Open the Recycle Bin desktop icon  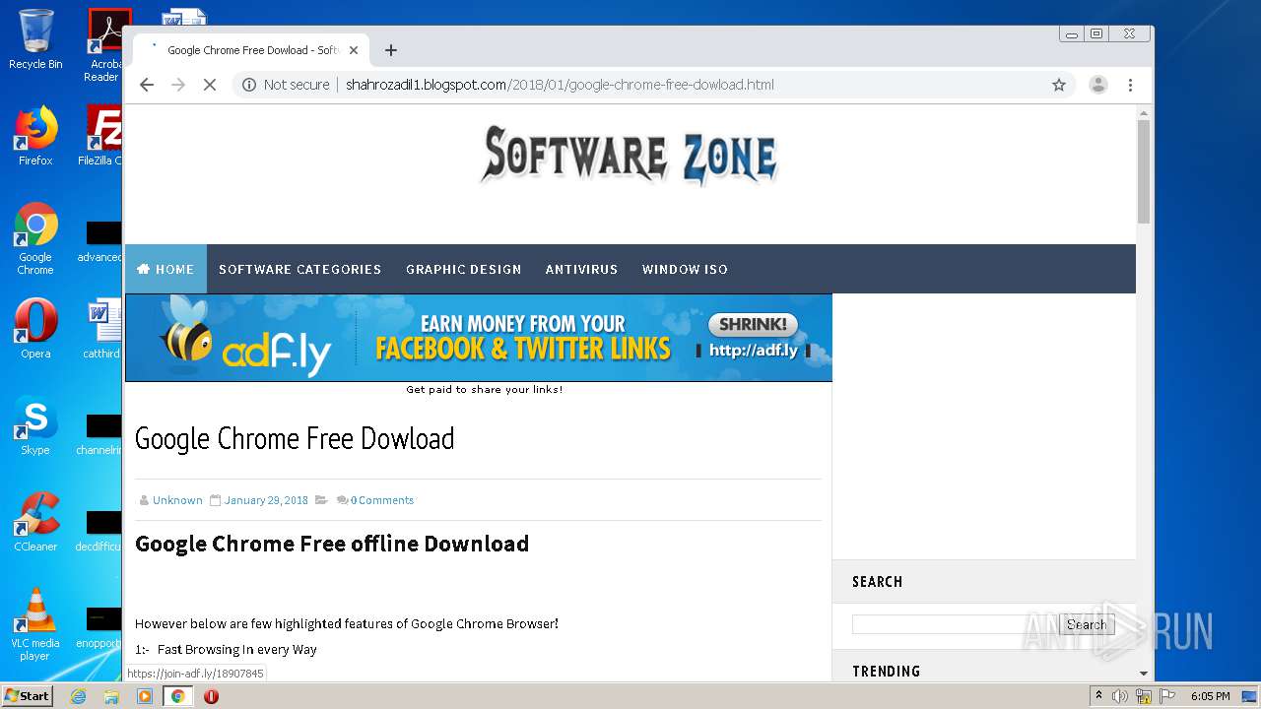point(35,39)
